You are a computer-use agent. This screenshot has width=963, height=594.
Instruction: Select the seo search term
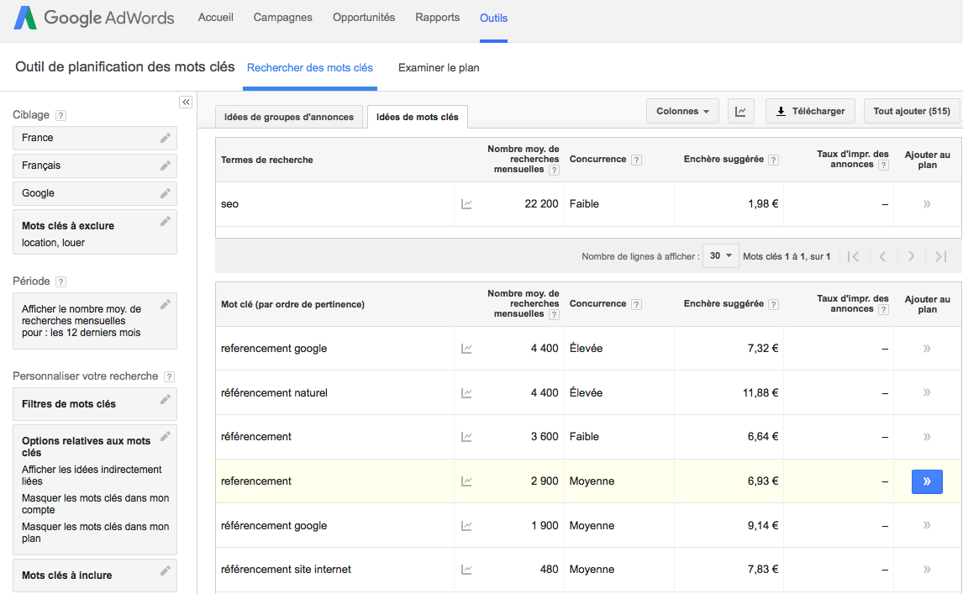coord(229,204)
